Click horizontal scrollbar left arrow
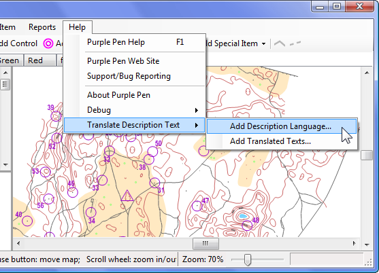379x273 pixels. click(x=18, y=243)
